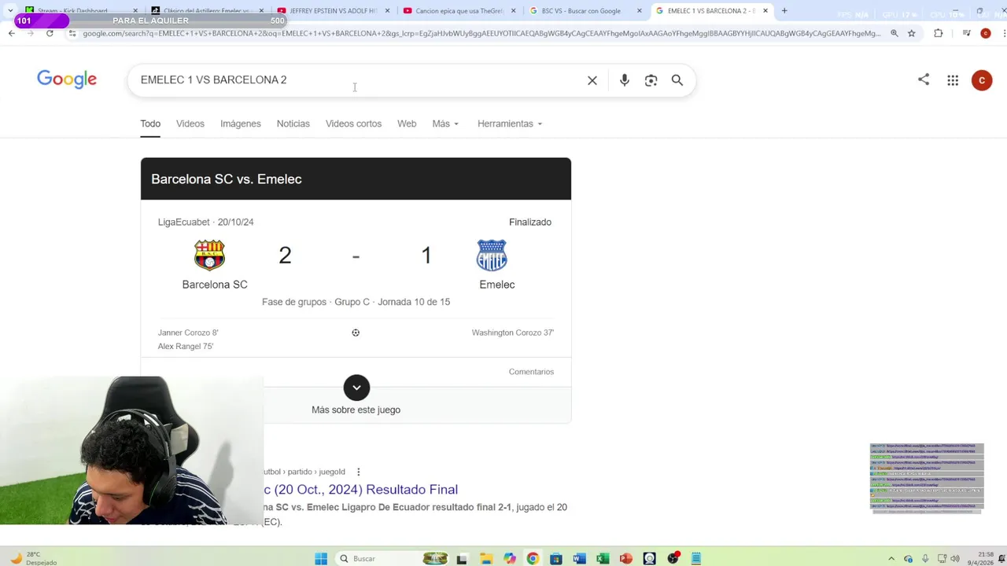Screen dimensions: 1007x566
Task: Expand the Más search filter dropdown
Action: pyautogui.click(x=445, y=123)
